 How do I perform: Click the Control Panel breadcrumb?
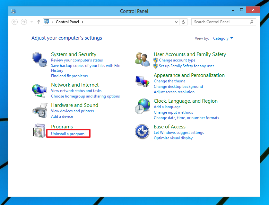tap(67, 22)
